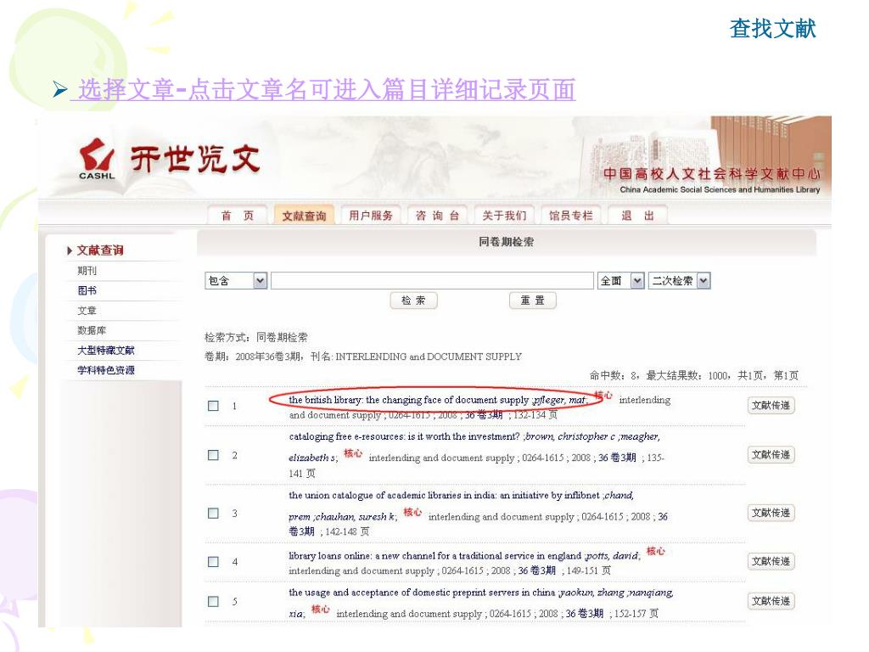Screen dimensions: 869x652
Task: Open the 关于我们 tab
Action: pos(504,216)
